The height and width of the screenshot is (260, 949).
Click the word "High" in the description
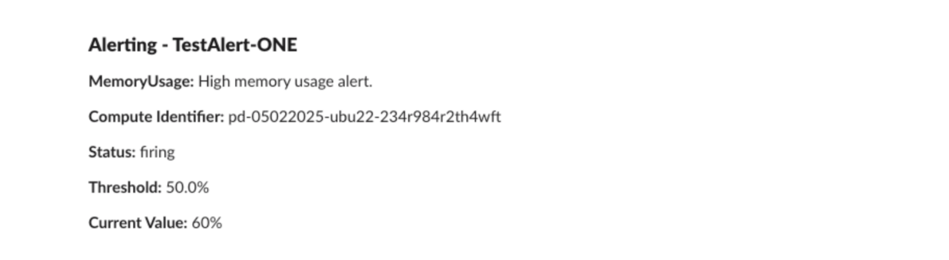tap(214, 81)
